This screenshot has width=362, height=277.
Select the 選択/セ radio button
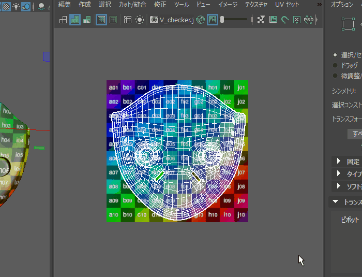(x=335, y=55)
